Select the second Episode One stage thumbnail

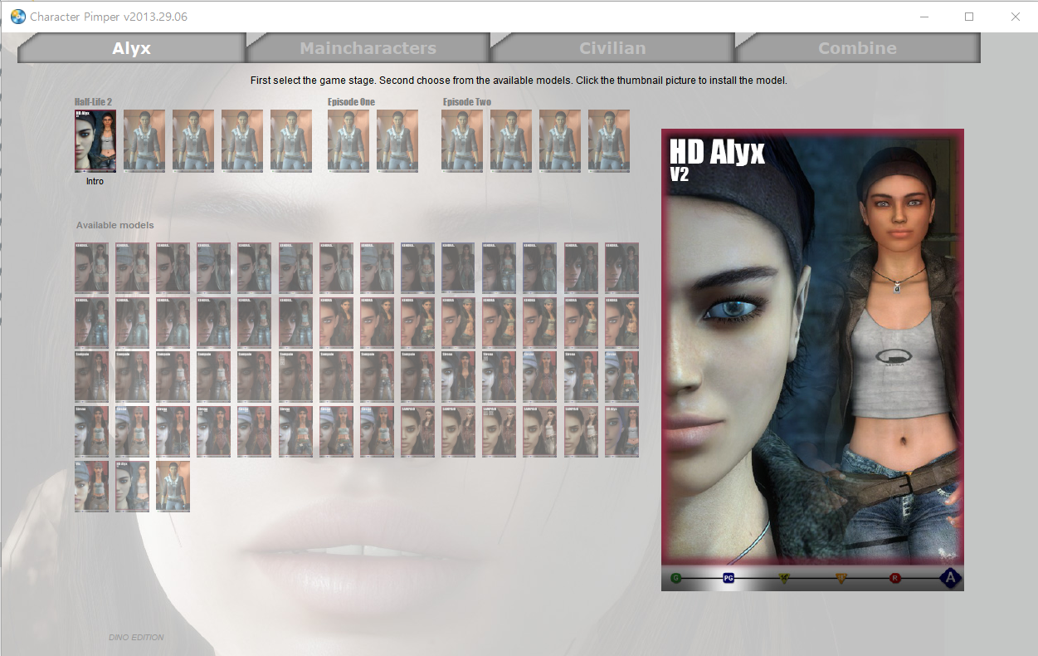tap(397, 140)
